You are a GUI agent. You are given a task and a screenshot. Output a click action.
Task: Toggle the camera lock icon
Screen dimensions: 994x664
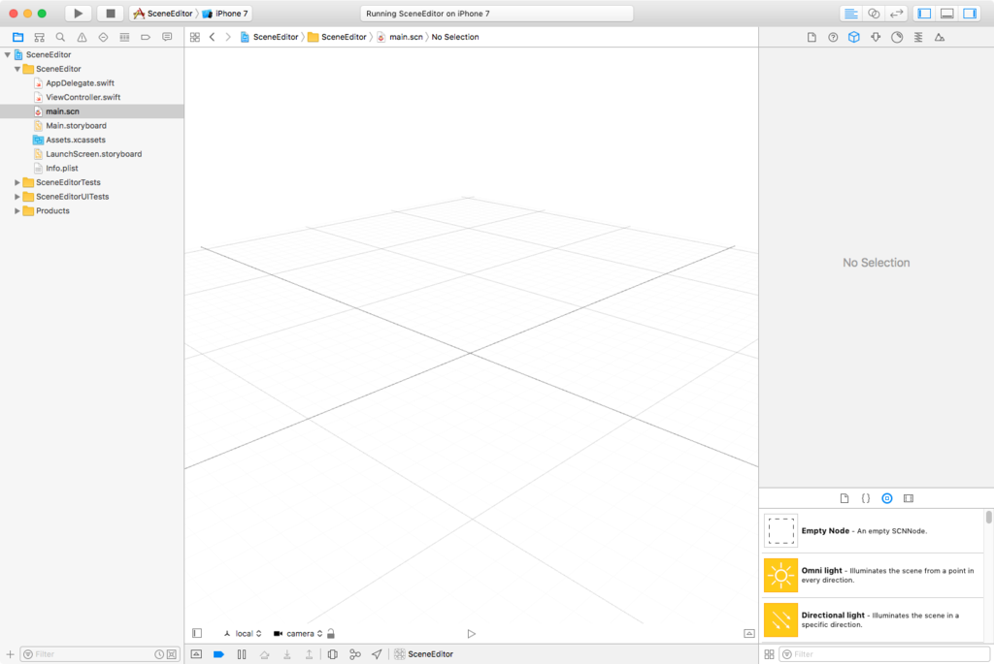pyautogui.click(x=331, y=634)
